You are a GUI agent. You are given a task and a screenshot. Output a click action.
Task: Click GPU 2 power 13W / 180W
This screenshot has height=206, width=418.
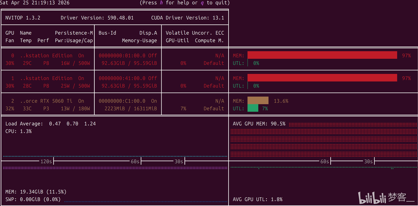(75, 108)
